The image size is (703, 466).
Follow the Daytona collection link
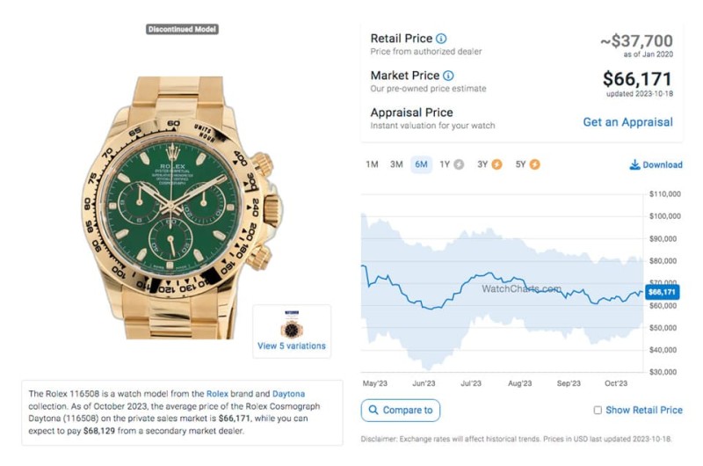[288, 394]
